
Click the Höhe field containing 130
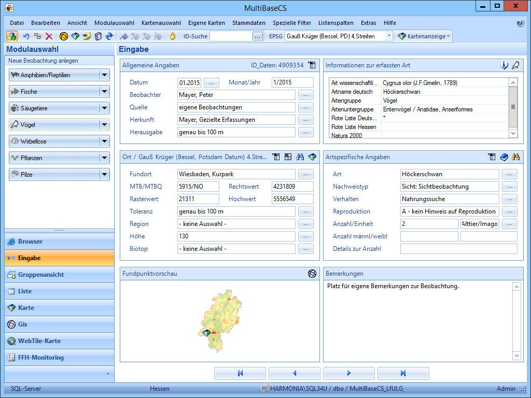pyautogui.click(x=236, y=236)
